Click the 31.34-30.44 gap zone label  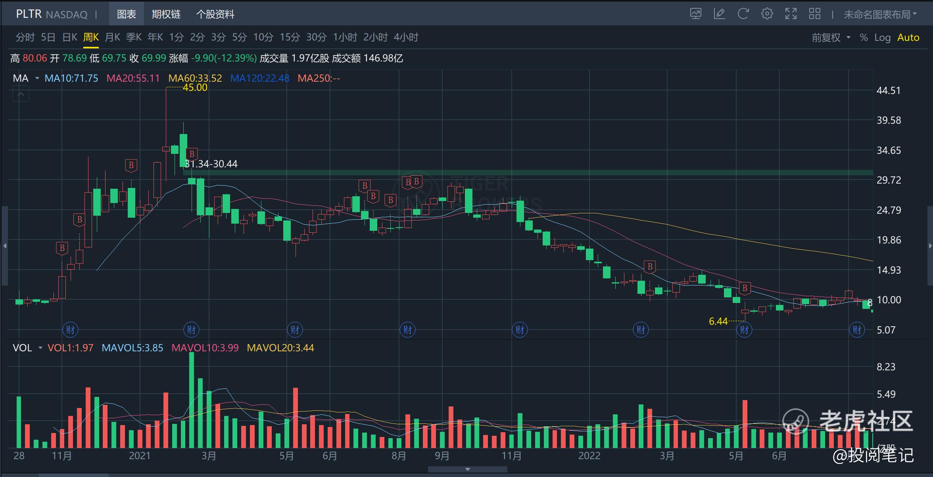211,164
